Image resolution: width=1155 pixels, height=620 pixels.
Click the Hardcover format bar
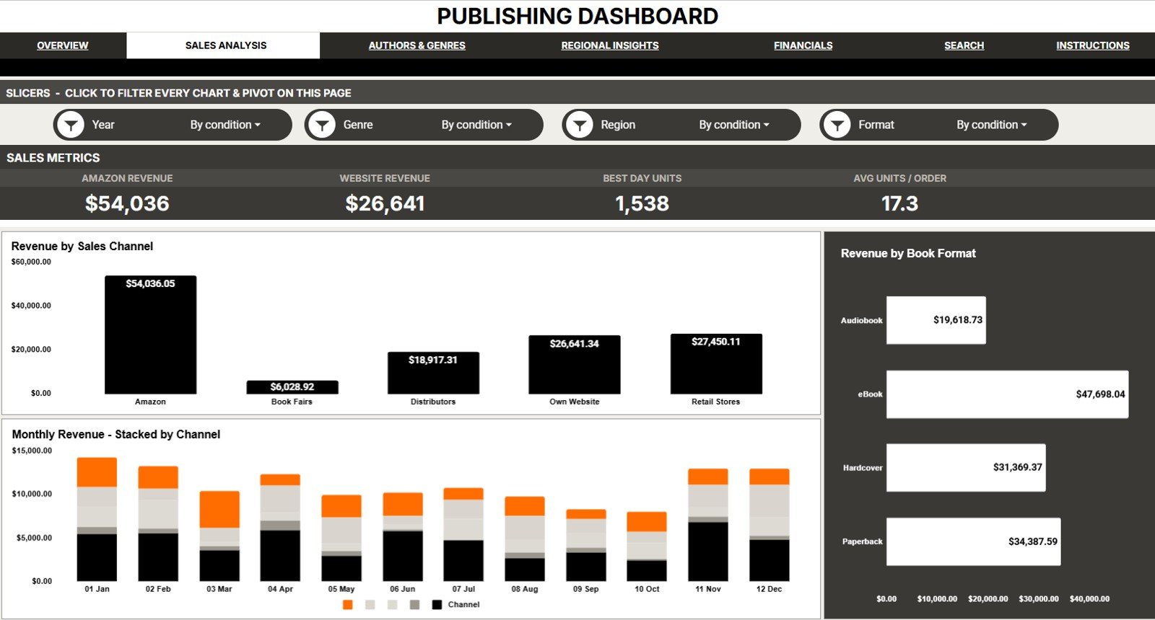966,468
